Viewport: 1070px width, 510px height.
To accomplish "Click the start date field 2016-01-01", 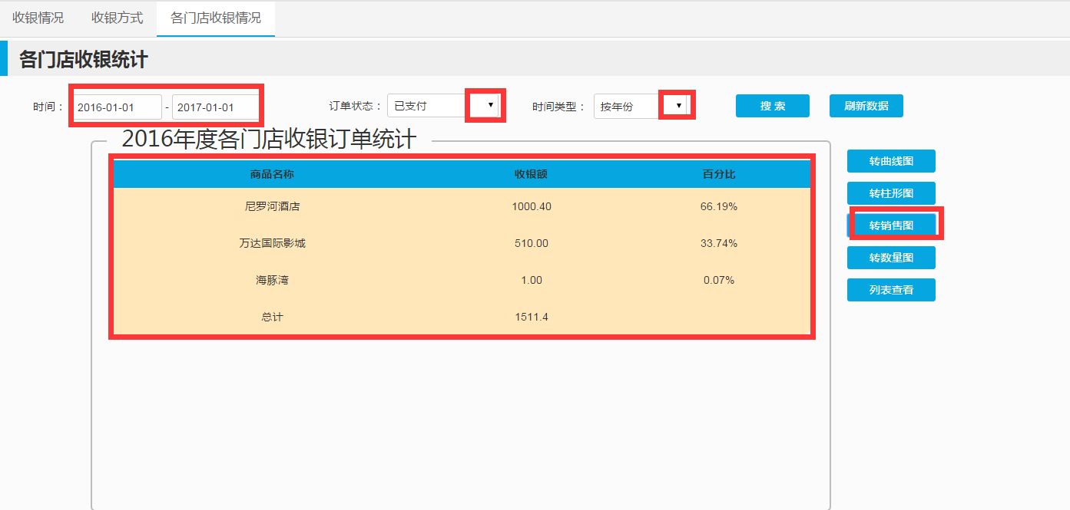I will point(118,107).
